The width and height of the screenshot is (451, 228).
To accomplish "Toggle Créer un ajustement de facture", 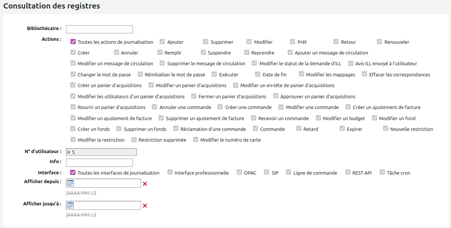I will click(349, 107).
